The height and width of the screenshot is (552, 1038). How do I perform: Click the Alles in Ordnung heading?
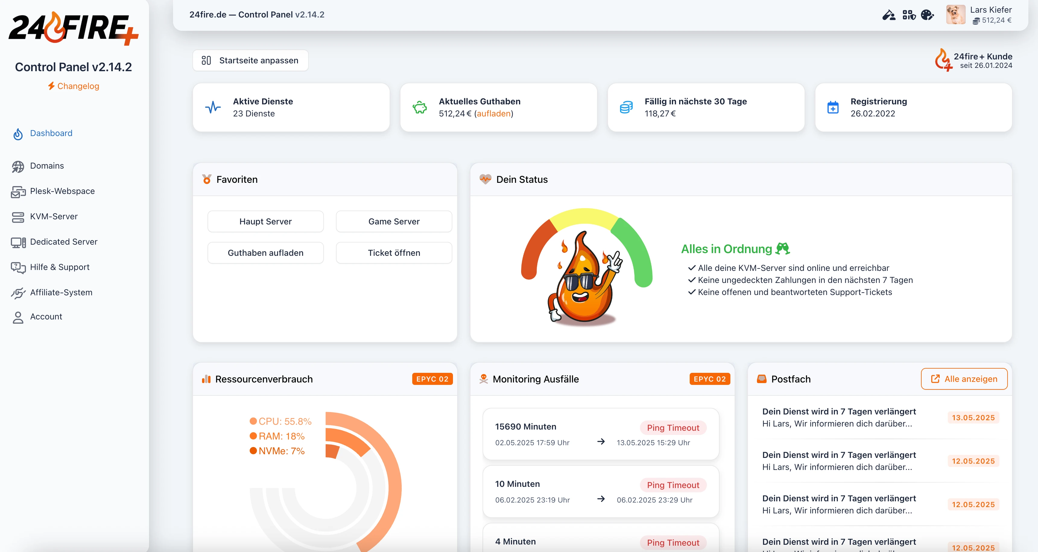[x=736, y=249]
